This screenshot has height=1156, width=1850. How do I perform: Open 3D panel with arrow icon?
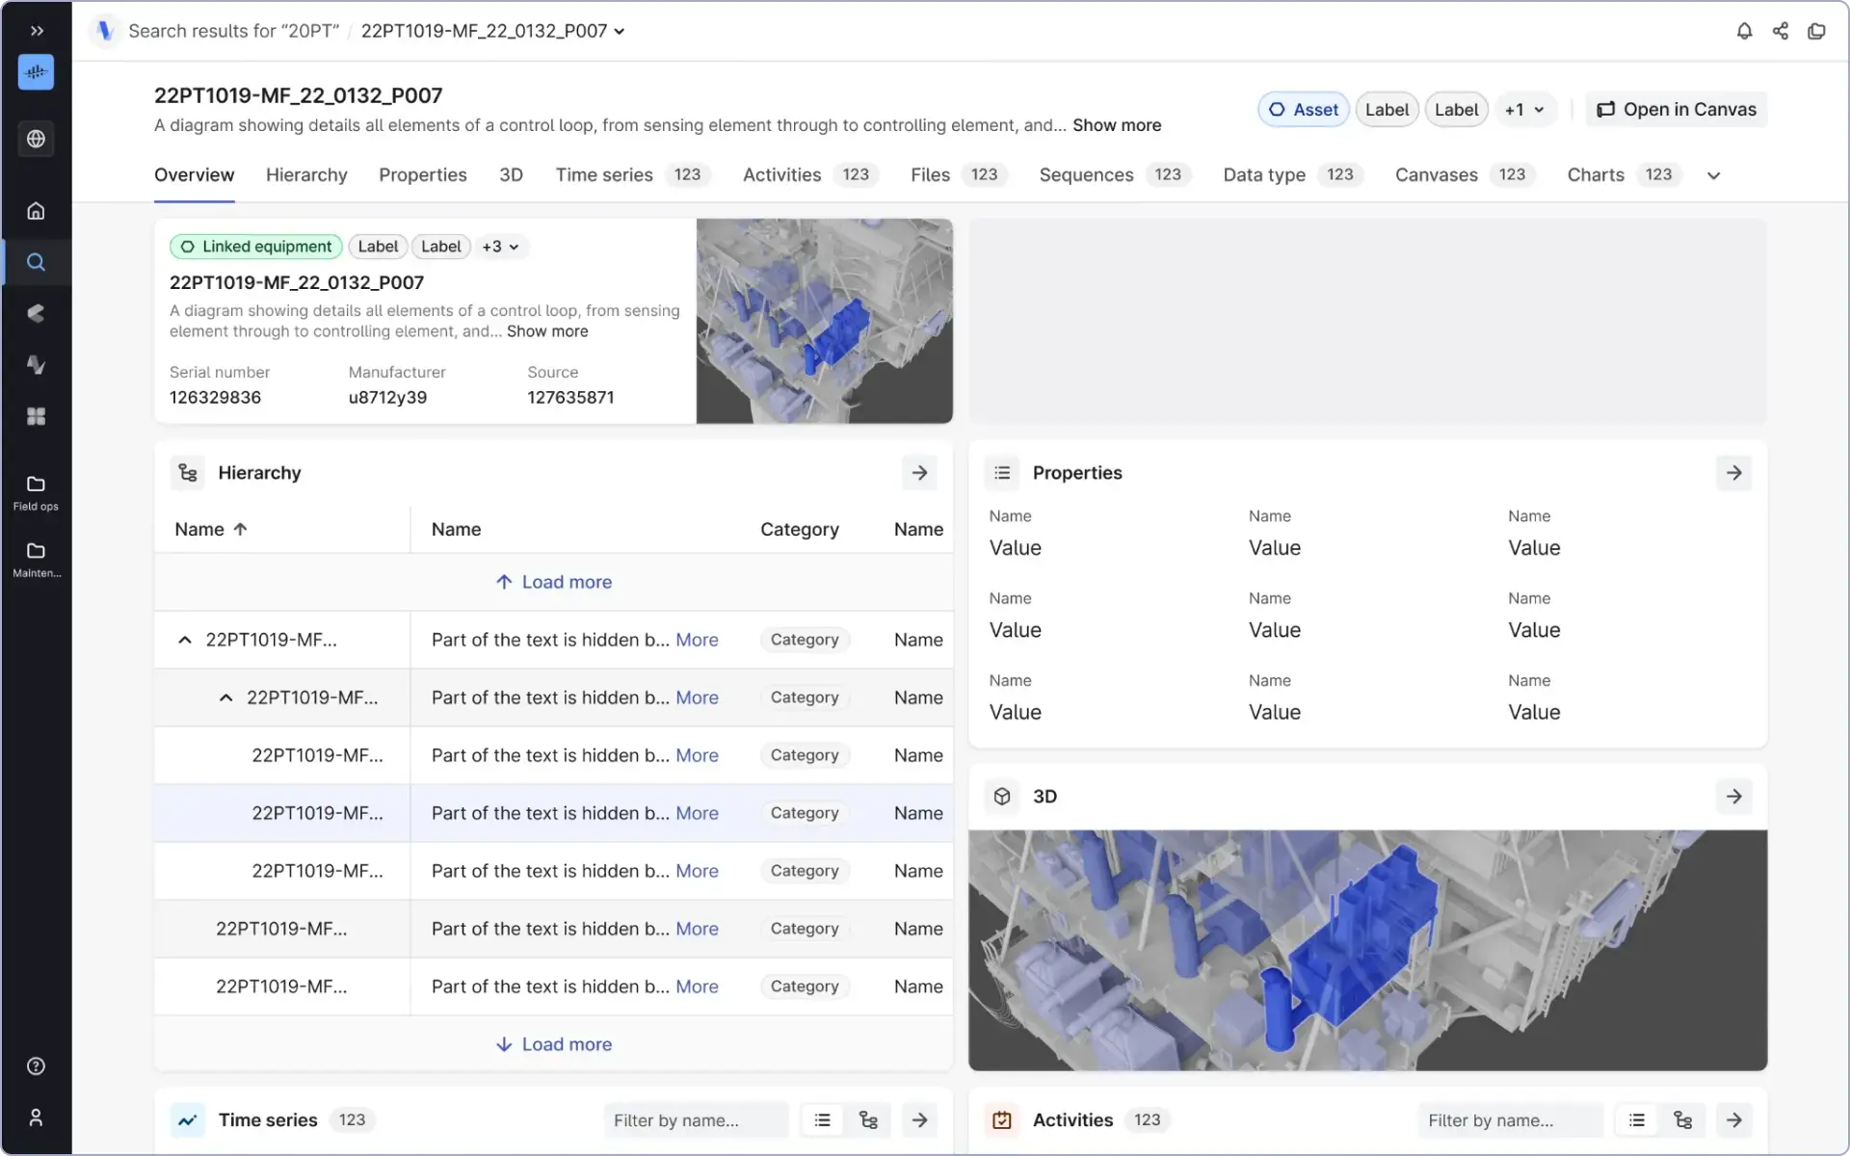[x=1733, y=797]
